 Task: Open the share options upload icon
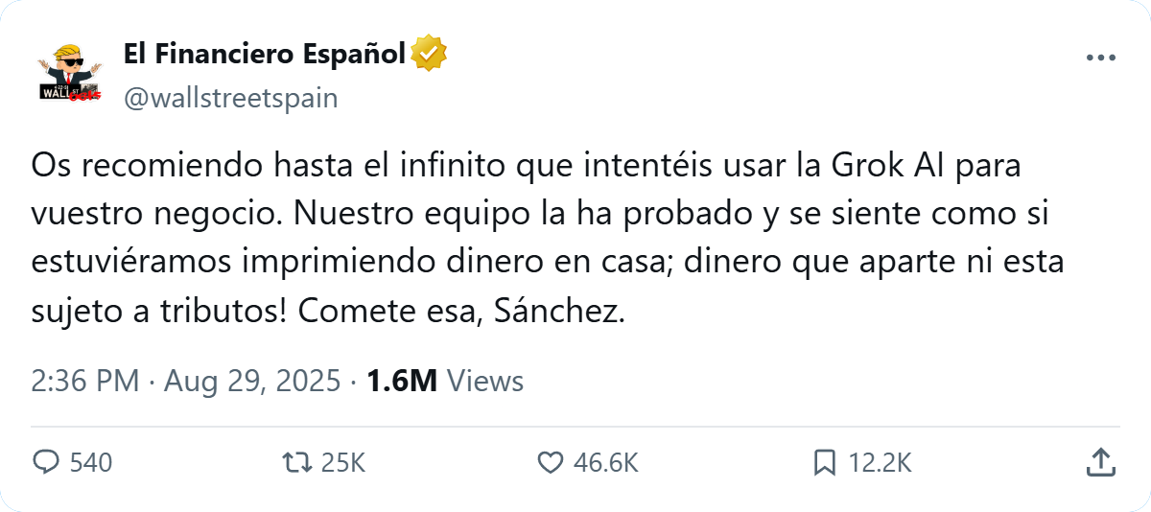click(x=1099, y=463)
